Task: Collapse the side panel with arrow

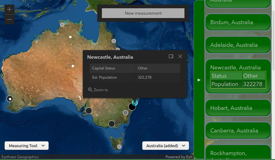Action: pos(199,80)
